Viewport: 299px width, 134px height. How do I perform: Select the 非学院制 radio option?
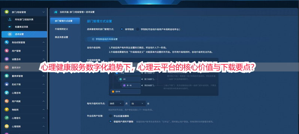(122, 29)
